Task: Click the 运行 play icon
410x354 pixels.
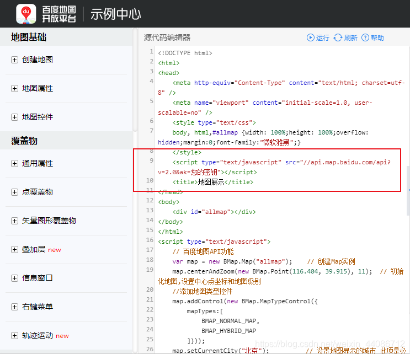Action: click(310, 37)
